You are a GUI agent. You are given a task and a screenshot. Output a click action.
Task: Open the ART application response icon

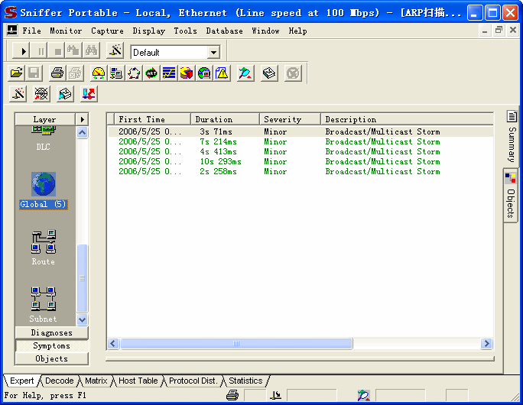(x=151, y=73)
